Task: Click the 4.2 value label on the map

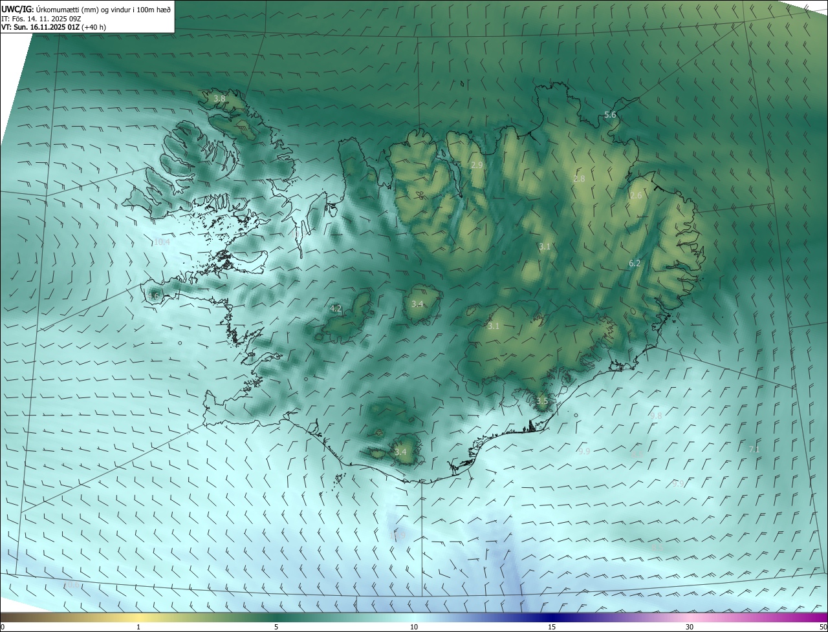Action: pyautogui.click(x=336, y=309)
